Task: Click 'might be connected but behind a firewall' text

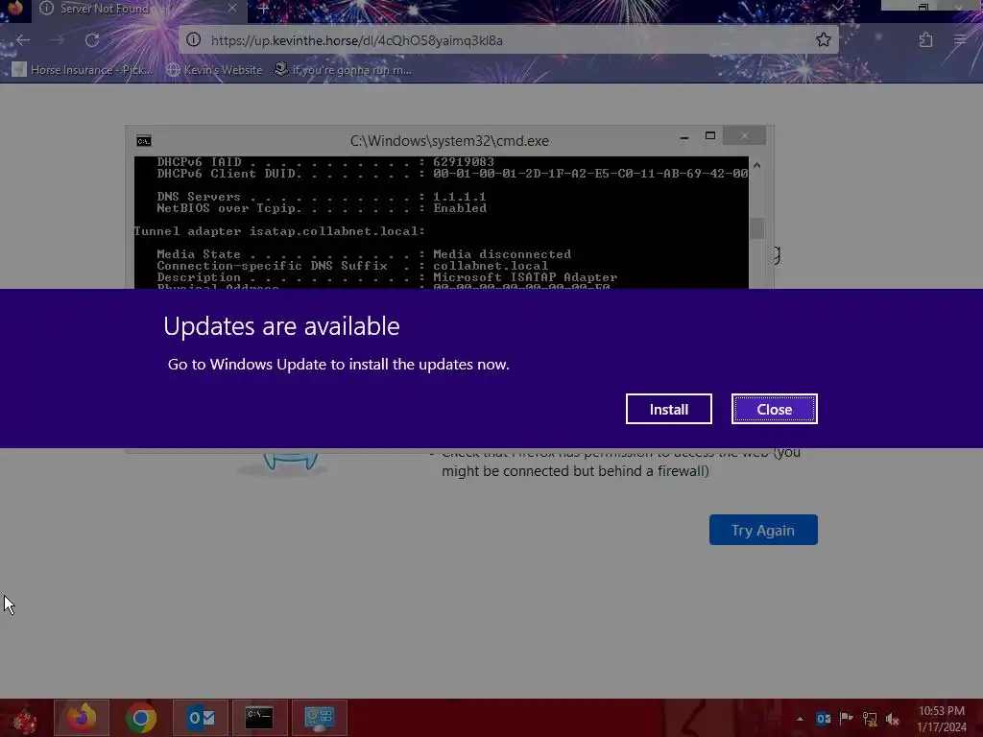Action: pos(575,470)
